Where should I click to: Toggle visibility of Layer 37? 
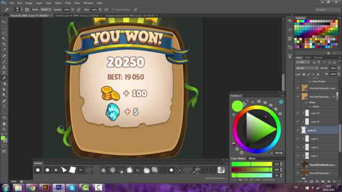(x=298, y=130)
